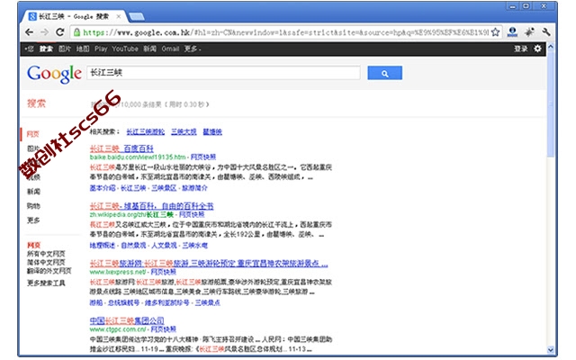Image resolution: width=576 pixels, height=360 pixels.
Task: Click the extension icon left of the wrench
Action: point(529,32)
